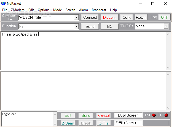Click the CTS red indicator light
This screenshot has width=172, height=127.
(166, 115)
